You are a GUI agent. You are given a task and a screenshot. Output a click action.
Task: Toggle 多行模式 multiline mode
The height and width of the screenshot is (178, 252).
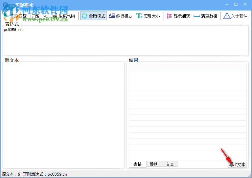click(x=120, y=16)
